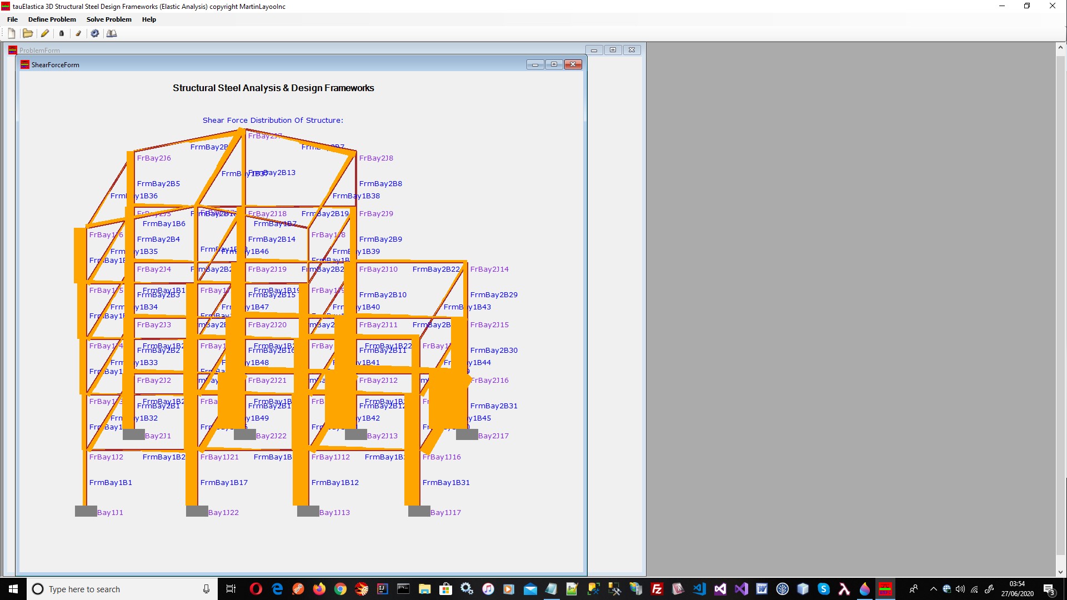Click the main vertical scrollbar up arrow
Image resolution: width=1067 pixels, height=600 pixels.
[x=1061, y=48]
